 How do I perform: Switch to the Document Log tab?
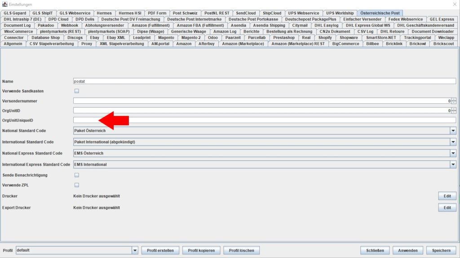pos(17,26)
